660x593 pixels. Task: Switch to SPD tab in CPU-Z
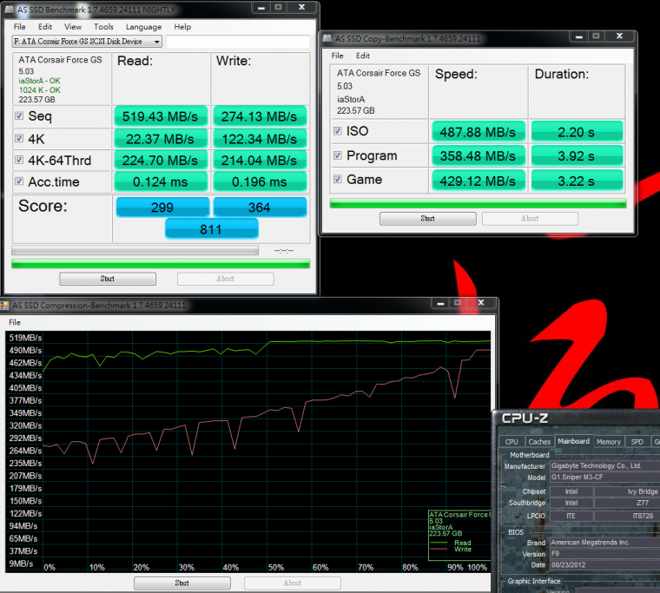coord(637,441)
